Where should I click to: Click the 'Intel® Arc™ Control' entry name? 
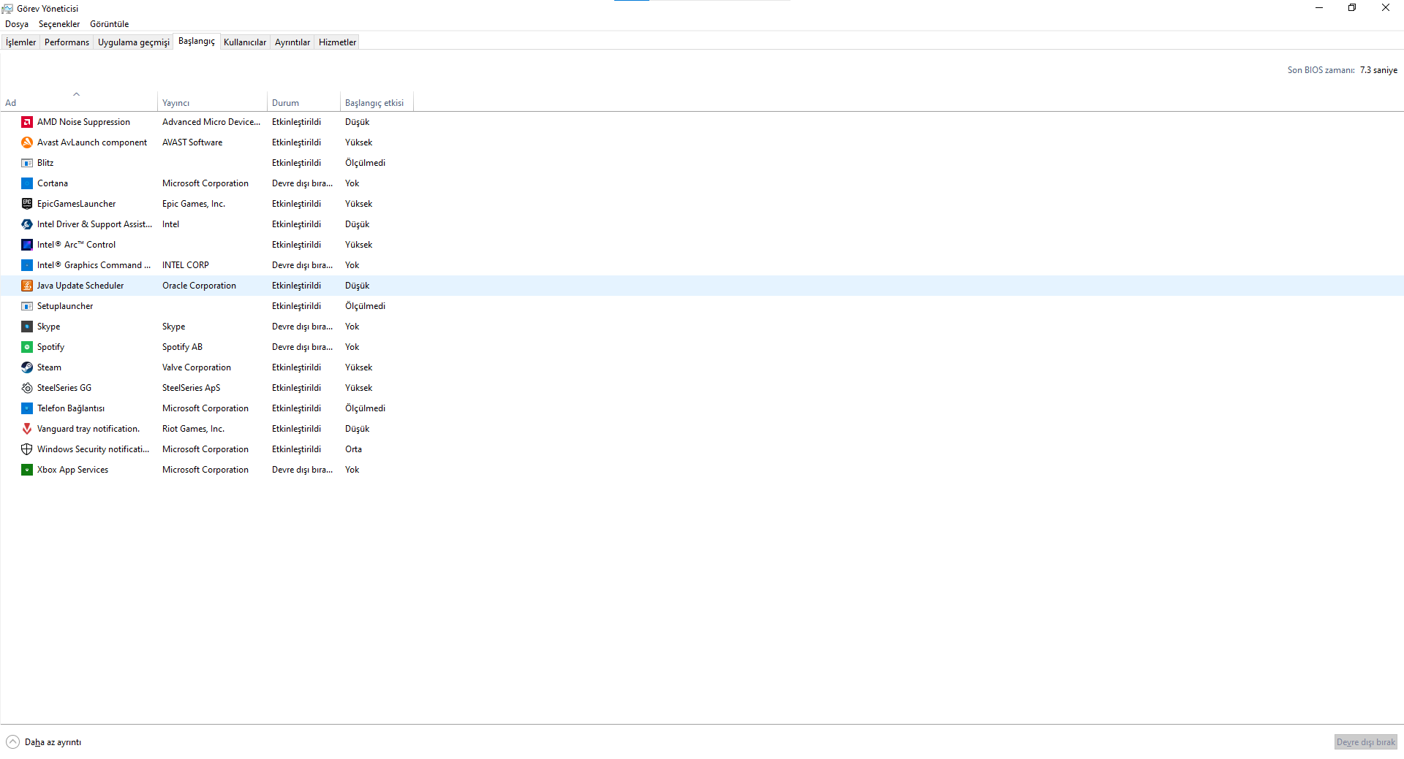tap(76, 245)
